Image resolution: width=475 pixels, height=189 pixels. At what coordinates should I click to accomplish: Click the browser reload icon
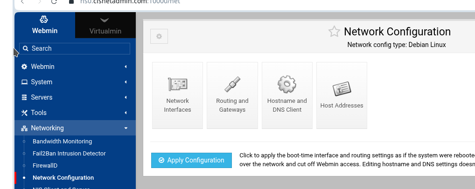pyautogui.click(x=54, y=2)
